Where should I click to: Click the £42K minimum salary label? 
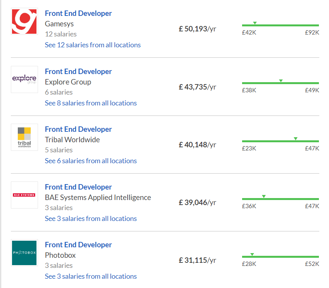click(x=249, y=33)
